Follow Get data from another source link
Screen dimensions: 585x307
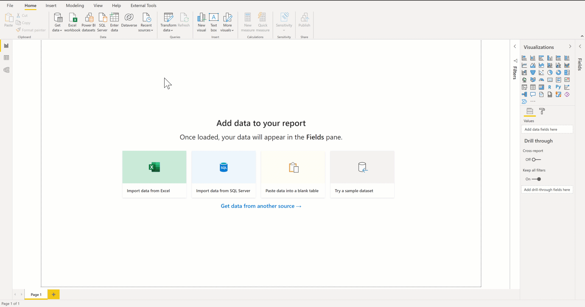(x=261, y=206)
